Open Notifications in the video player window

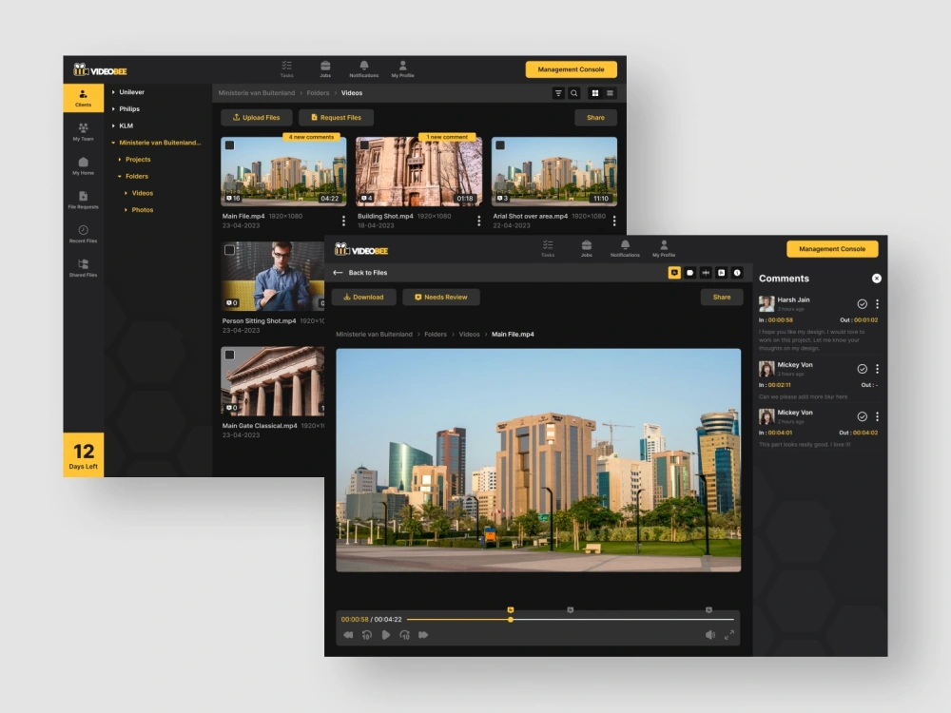625,248
